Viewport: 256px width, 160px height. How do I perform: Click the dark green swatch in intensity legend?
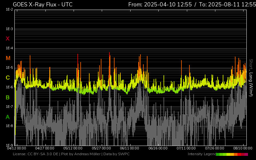pyautogui.click(x=218, y=154)
